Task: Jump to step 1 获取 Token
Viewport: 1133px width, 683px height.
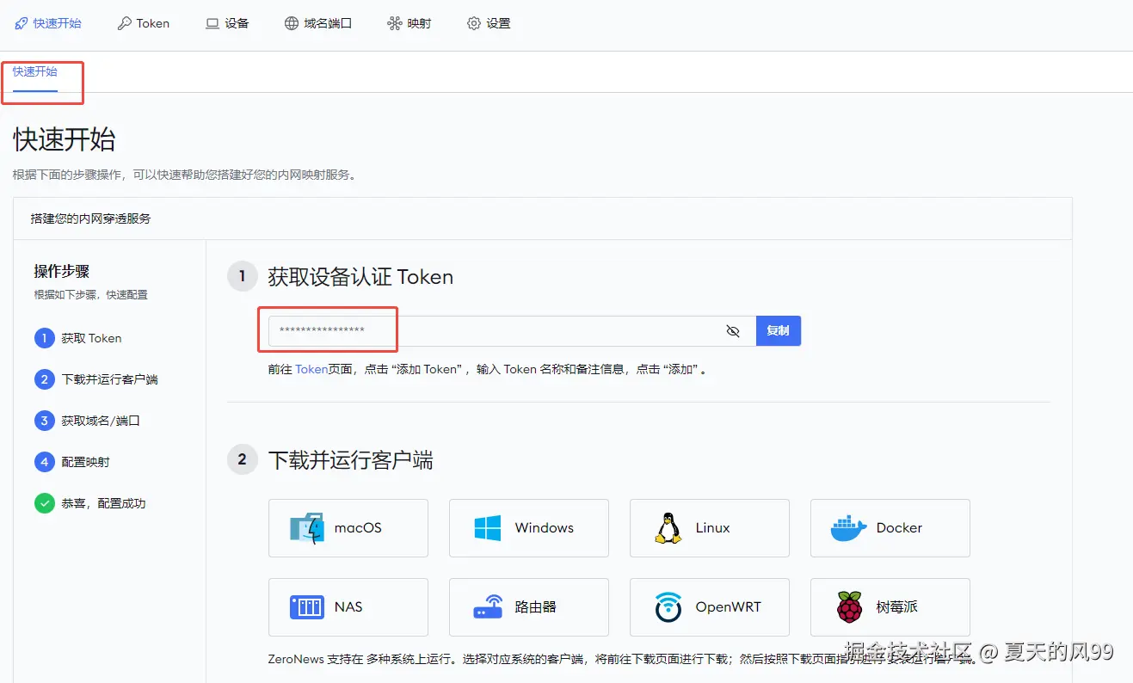Action: click(78, 339)
